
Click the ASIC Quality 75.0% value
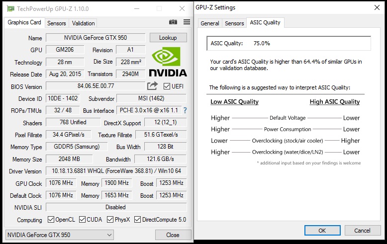(262, 43)
